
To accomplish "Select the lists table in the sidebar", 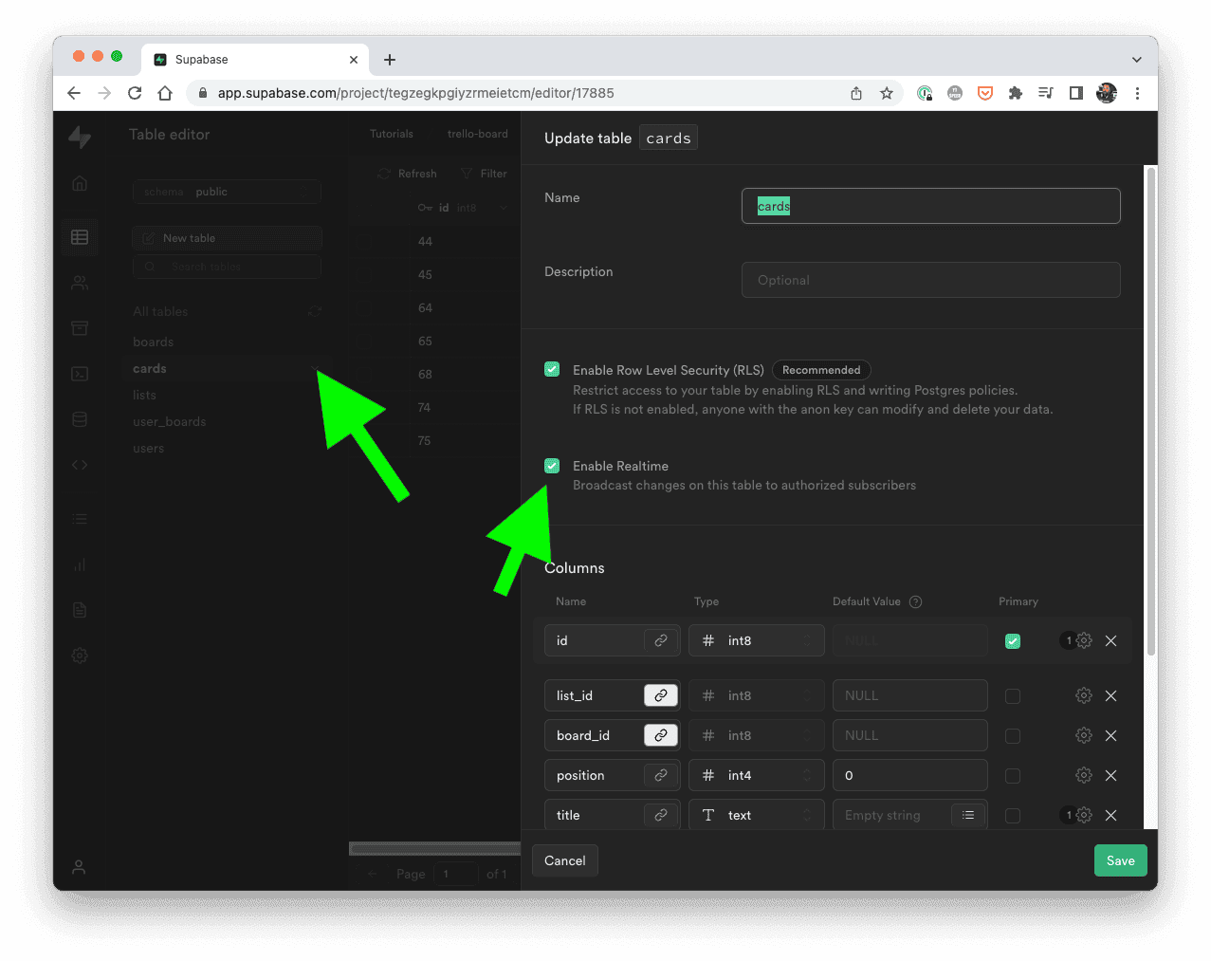I will [144, 395].
